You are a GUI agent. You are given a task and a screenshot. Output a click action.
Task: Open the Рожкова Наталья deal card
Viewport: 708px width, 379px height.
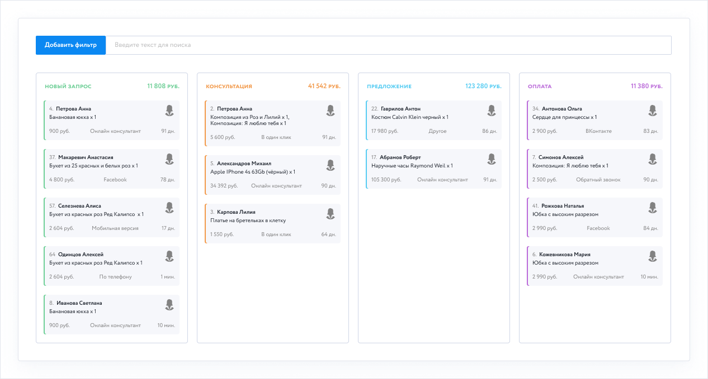pos(595,217)
